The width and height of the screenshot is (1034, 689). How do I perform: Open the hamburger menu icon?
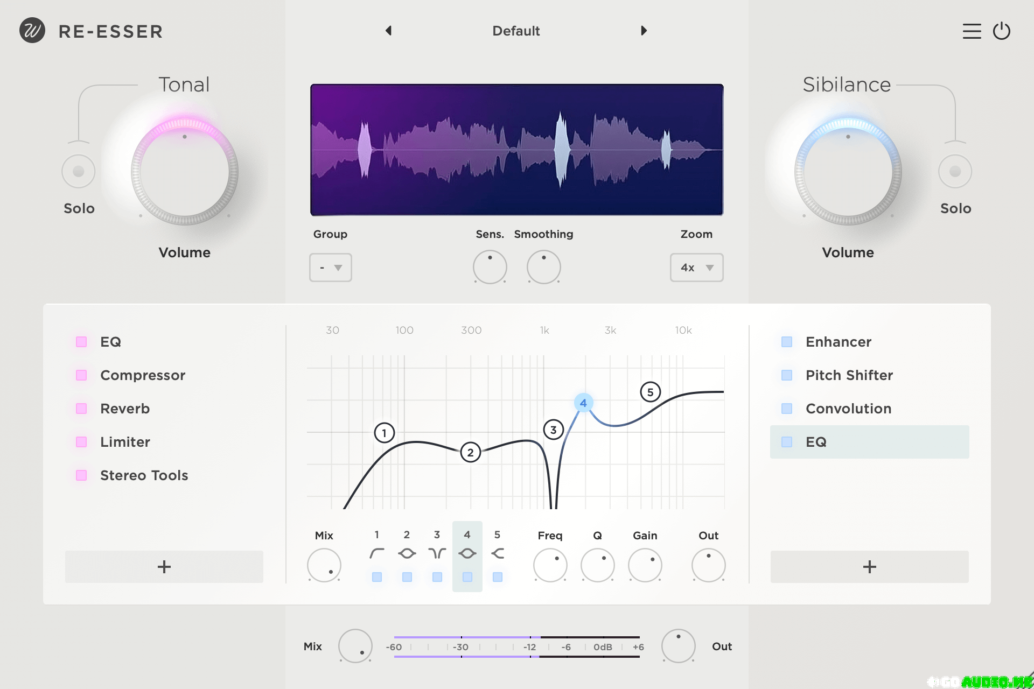tap(972, 31)
